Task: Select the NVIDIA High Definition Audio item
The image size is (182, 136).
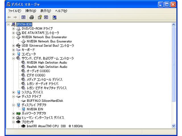Action: (x=47, y=62)
